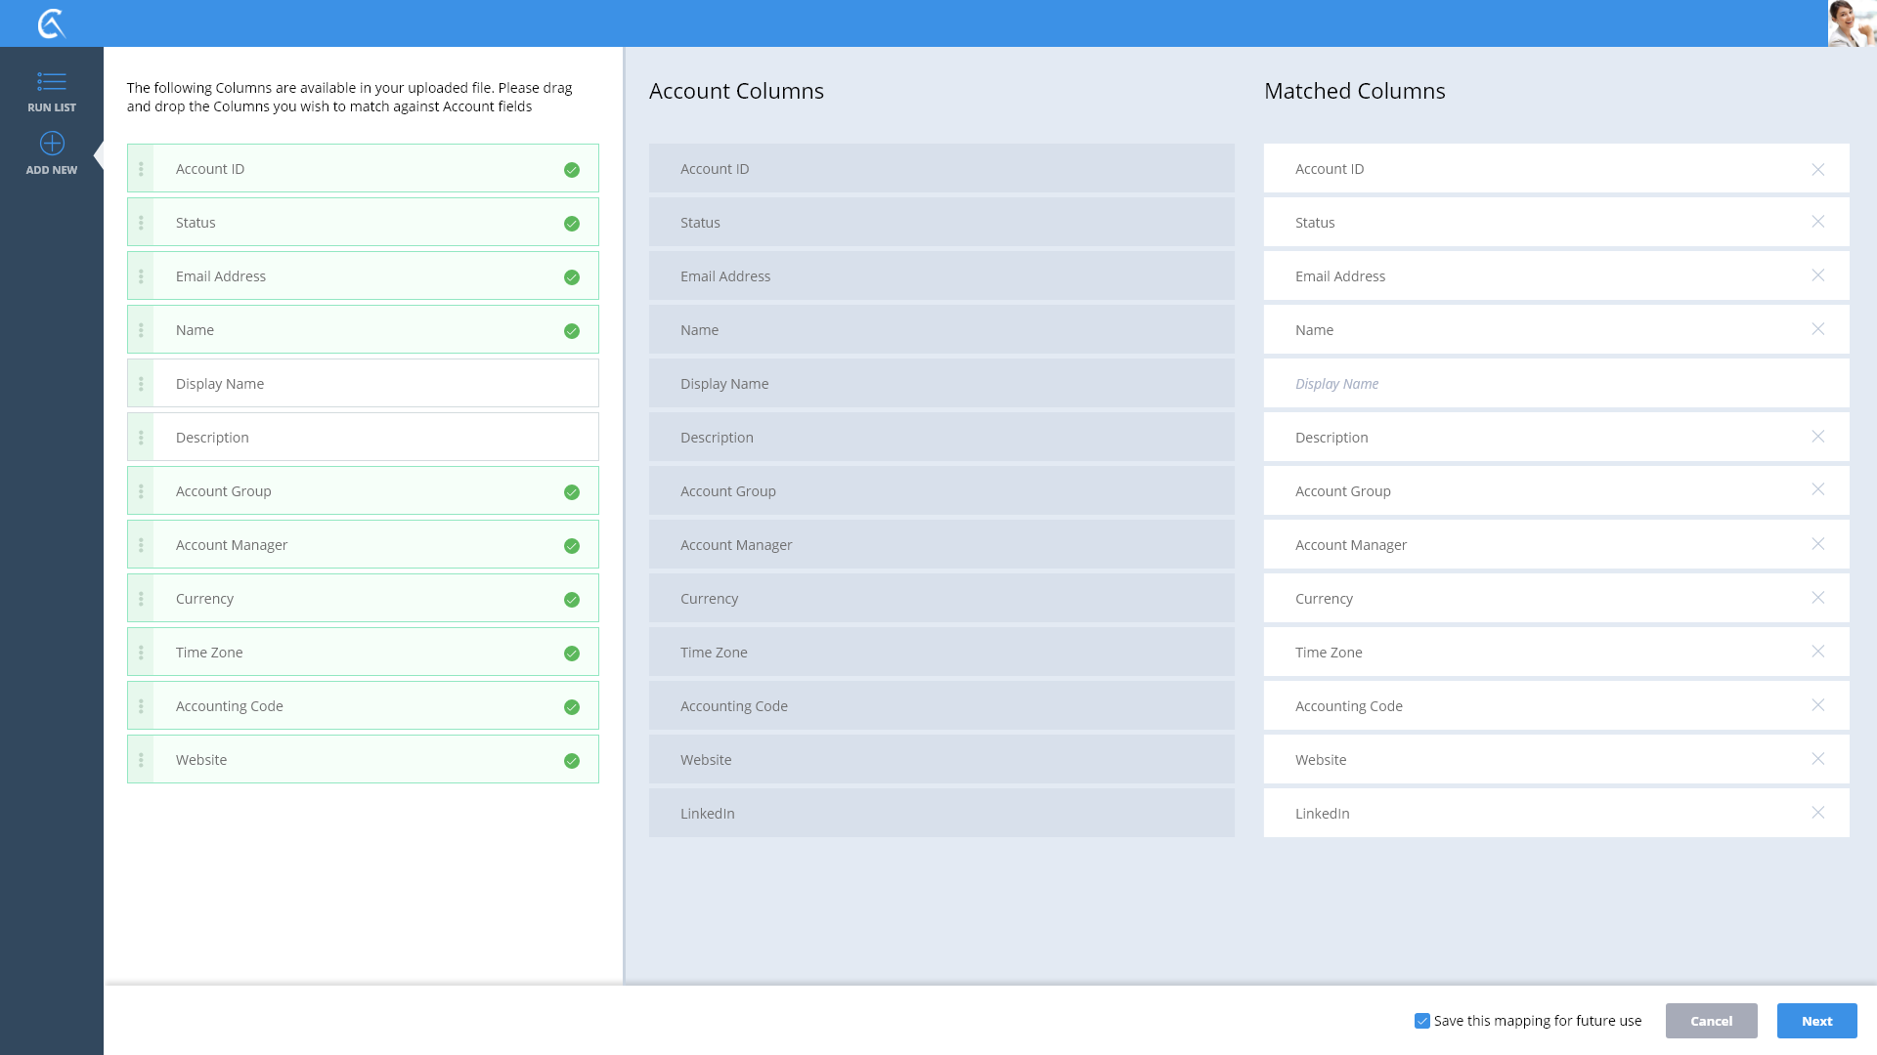Viewport: 1877px width, 1055px height.
Task: Select Account Group uploaded column item
Action: pos(362,491)
